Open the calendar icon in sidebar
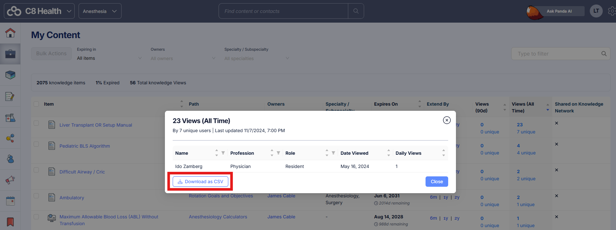 [x=10, y=201]
